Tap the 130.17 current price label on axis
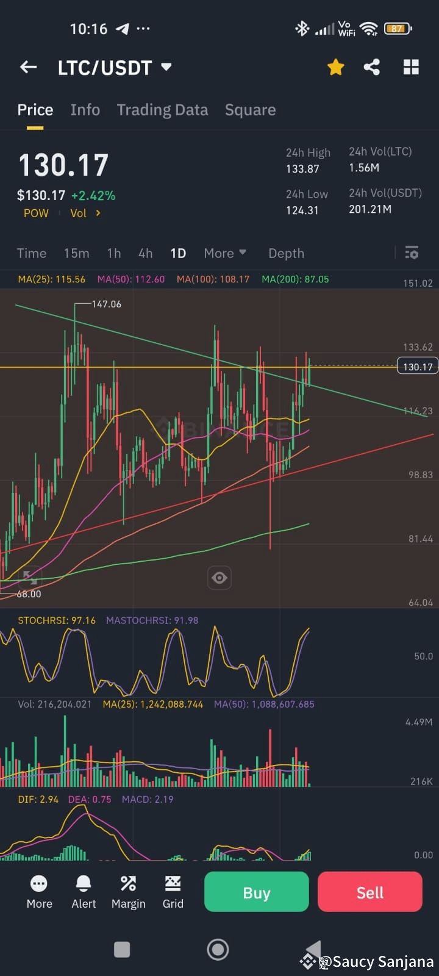Image resolution: width=439 pixels, height=976 pixels. coord(418,367)
